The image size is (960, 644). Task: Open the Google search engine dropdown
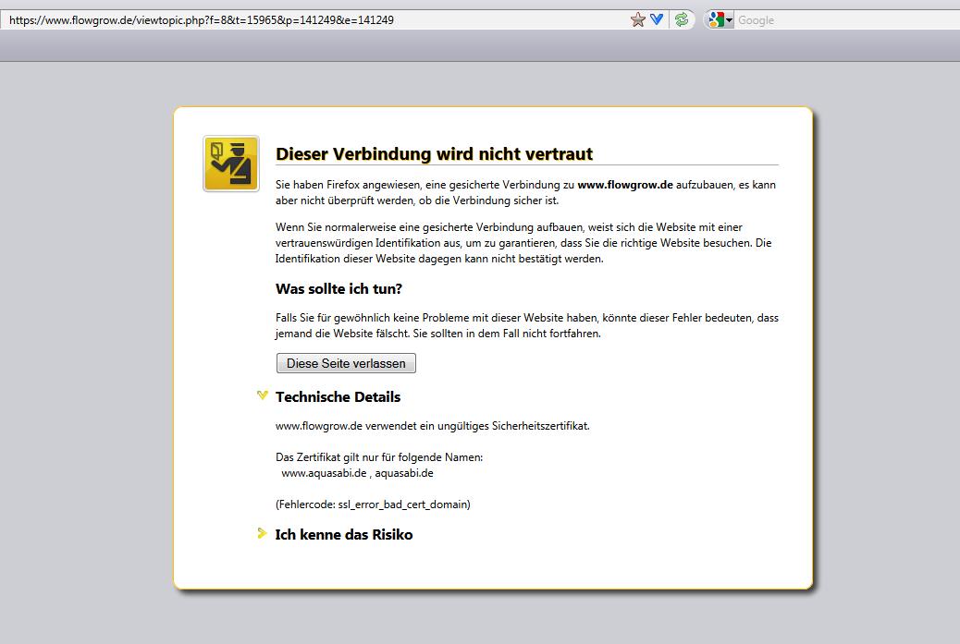pos(720,20)
